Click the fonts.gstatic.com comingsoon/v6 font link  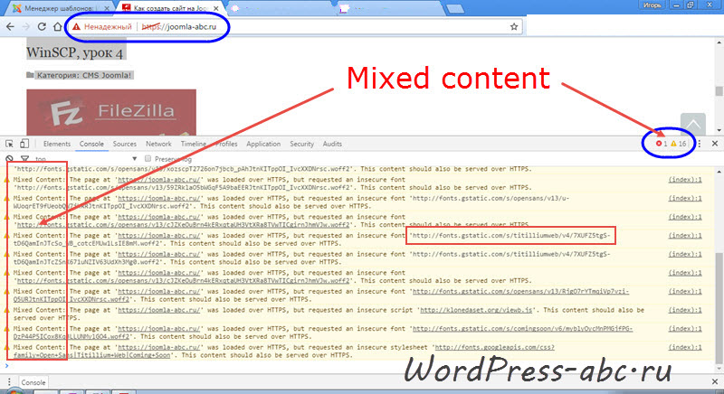point(522,329)
